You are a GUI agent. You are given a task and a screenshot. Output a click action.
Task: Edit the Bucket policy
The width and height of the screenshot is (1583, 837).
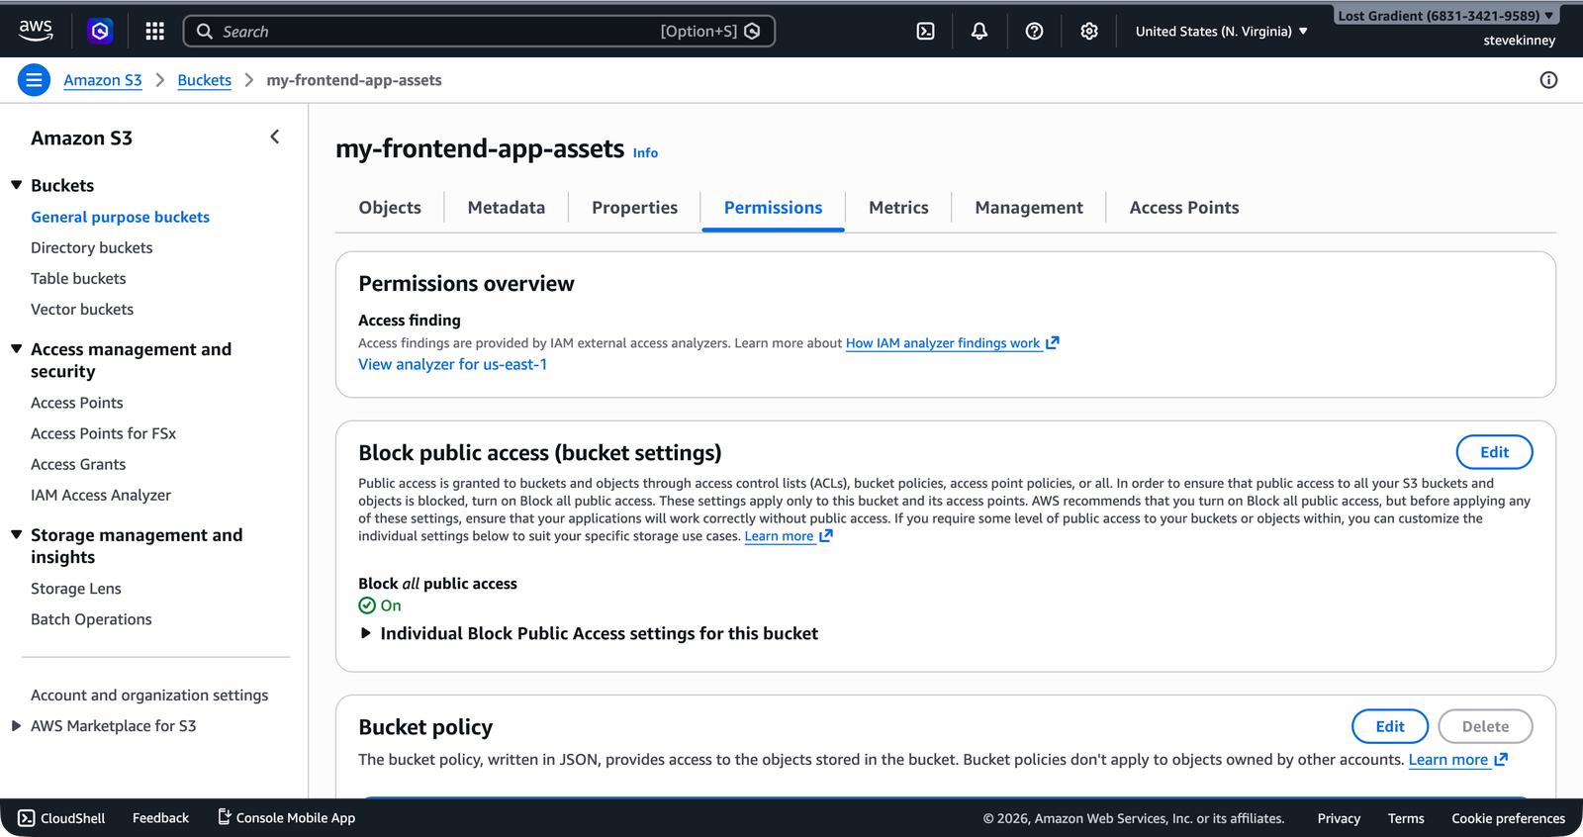1390,726
